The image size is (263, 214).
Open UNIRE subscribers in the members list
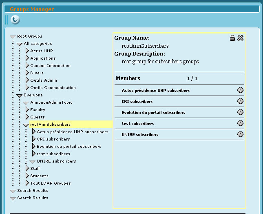140,134
